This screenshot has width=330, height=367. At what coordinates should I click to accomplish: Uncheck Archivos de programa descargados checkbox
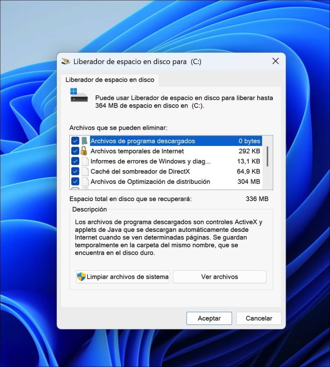click(x=75, y=141)
